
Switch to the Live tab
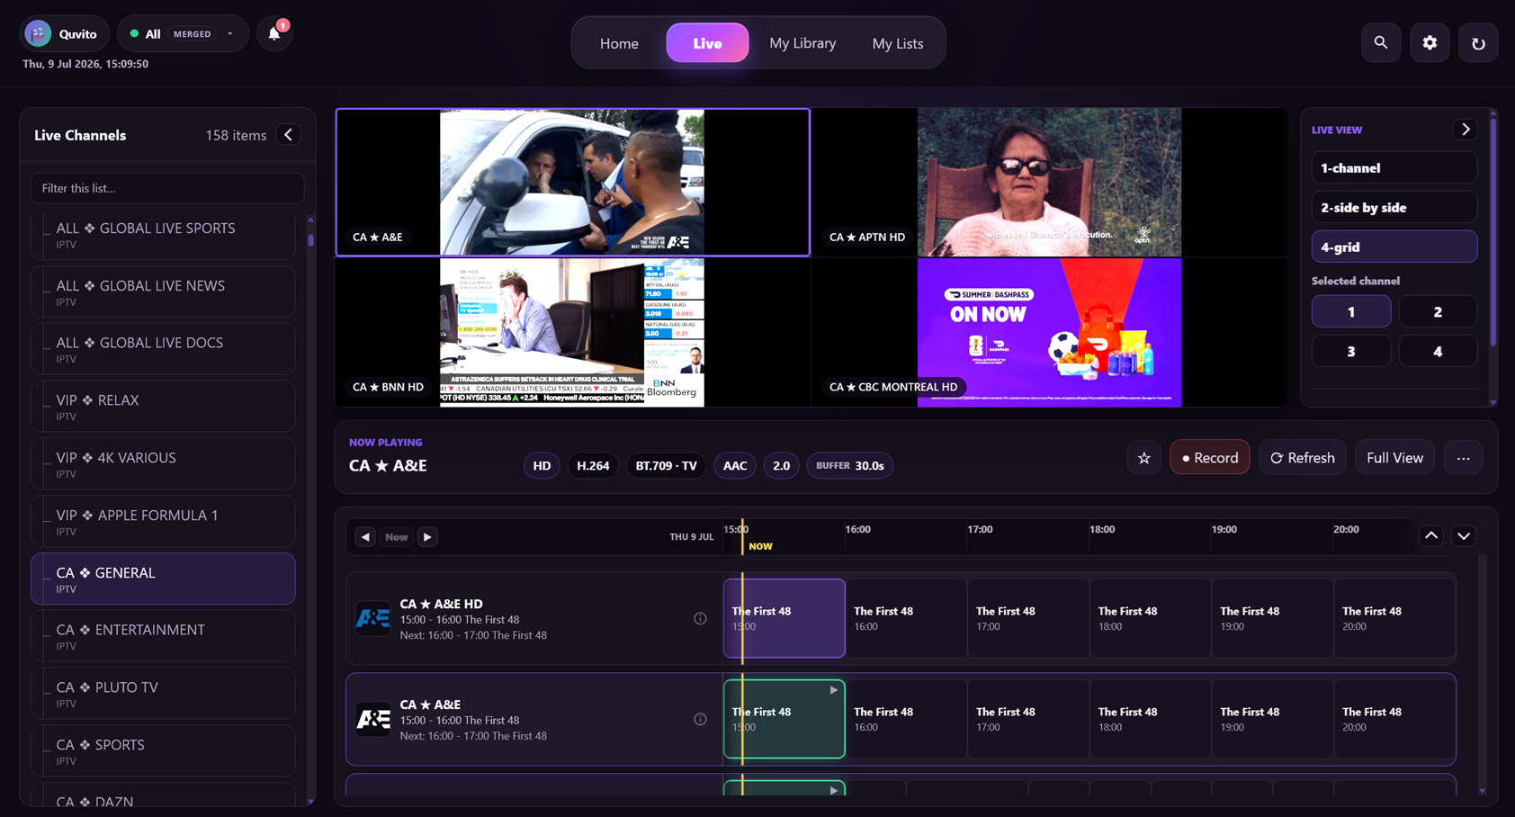click(x=707, y=43)
